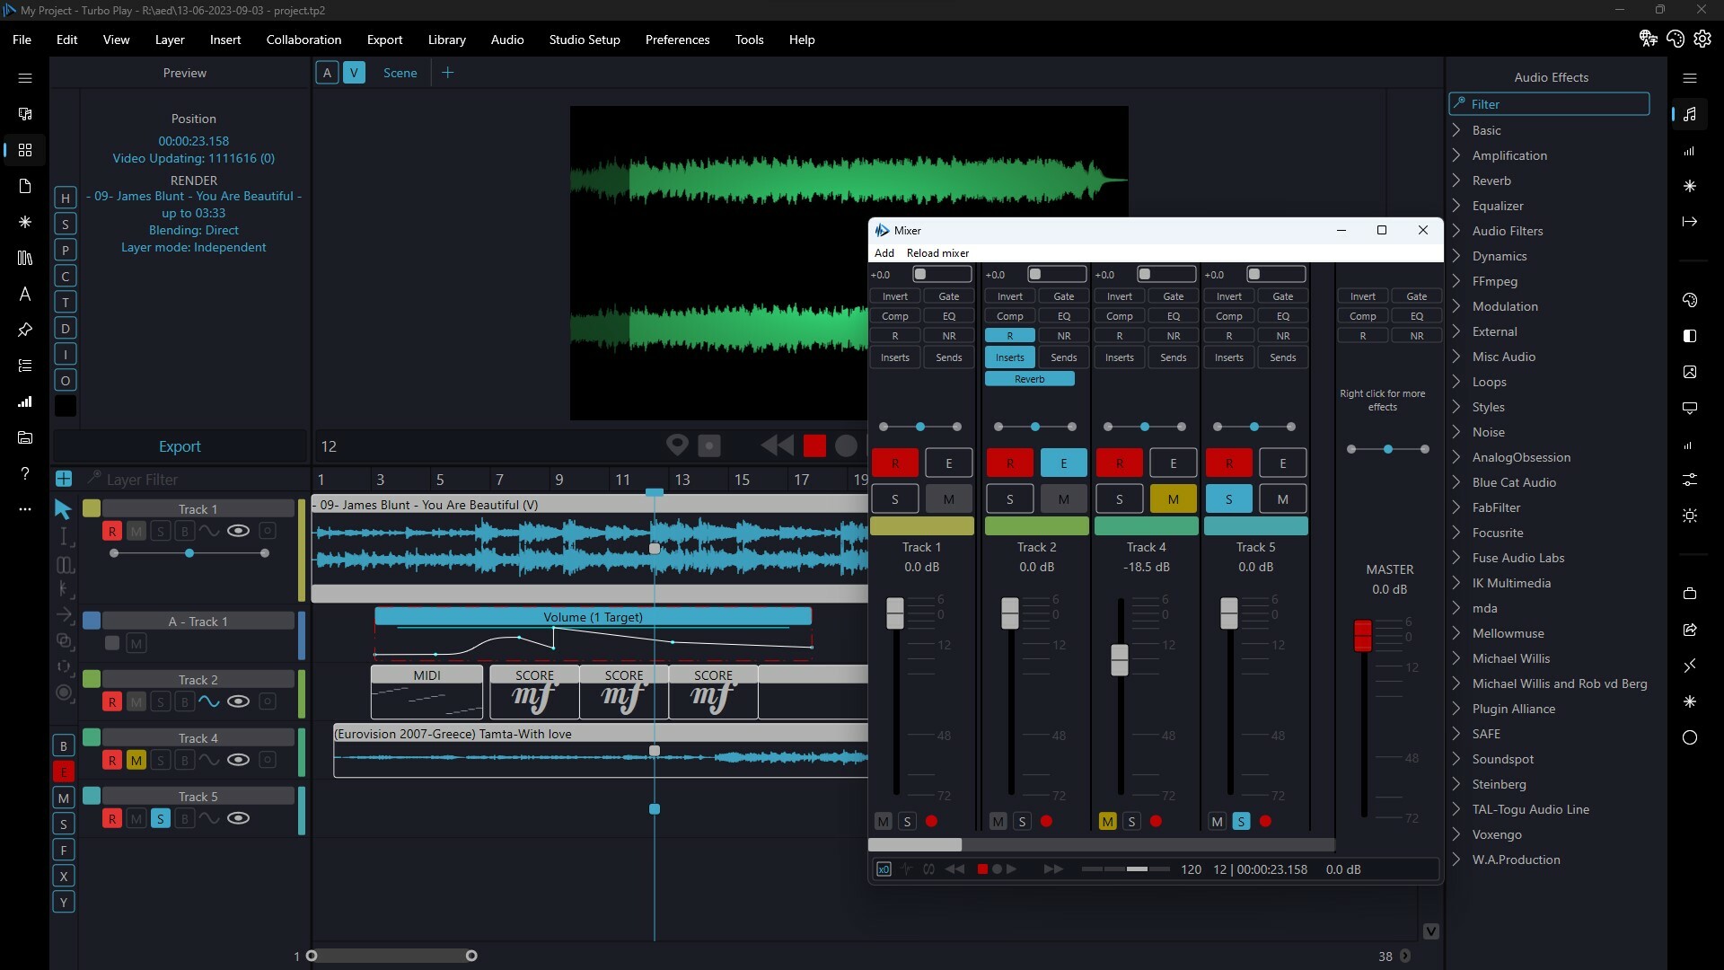This screenshot has width=1724, height=970.
Task: Toggle visibility of Track 1 with its eye icon
Action: click(x=239, y=531)
